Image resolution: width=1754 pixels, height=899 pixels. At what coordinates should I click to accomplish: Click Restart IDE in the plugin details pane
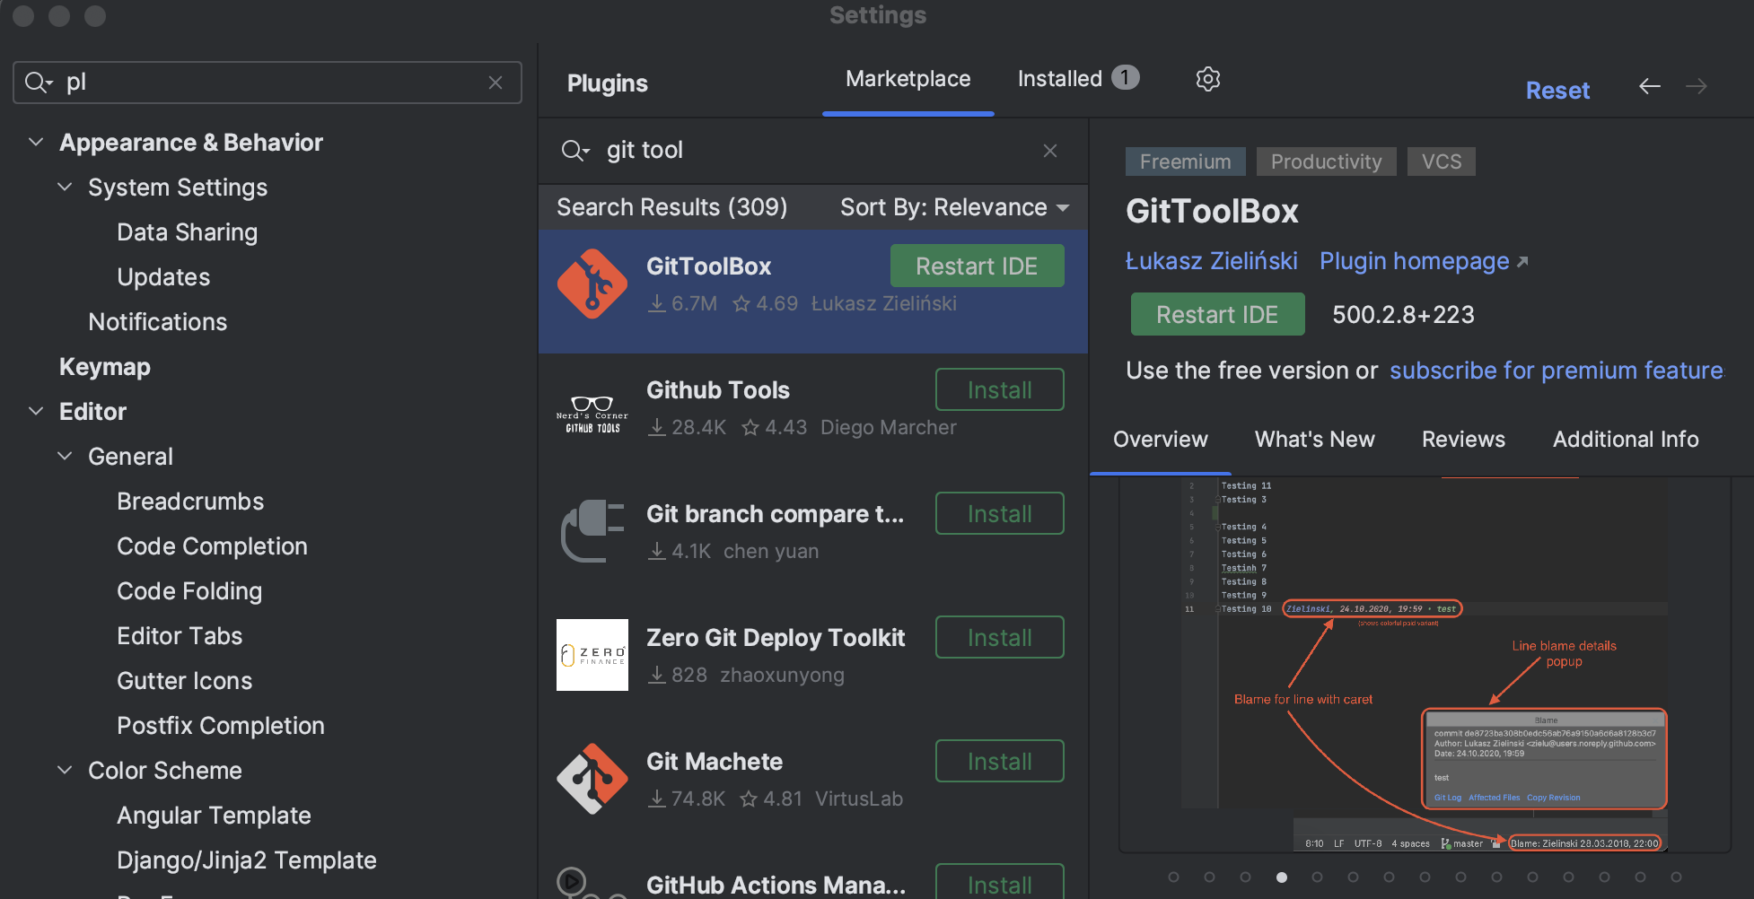pos(1217,315)
